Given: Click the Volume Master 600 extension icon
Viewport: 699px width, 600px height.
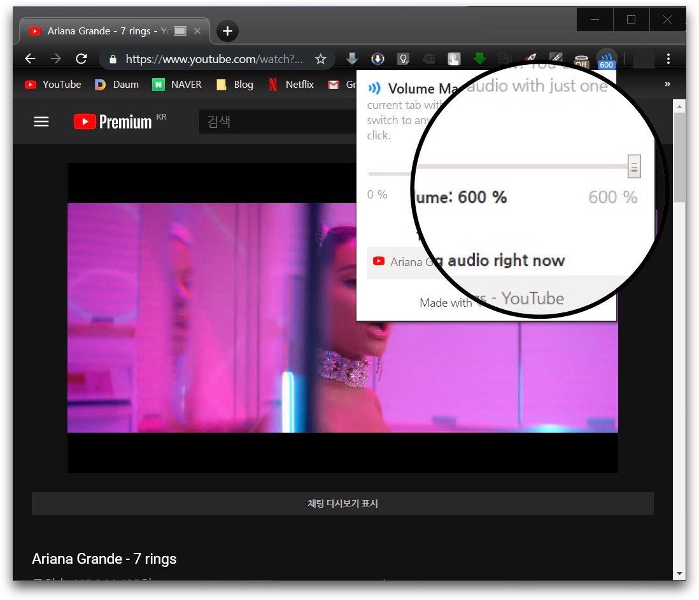Looking at the screenshot, I should tap(607, 60).
